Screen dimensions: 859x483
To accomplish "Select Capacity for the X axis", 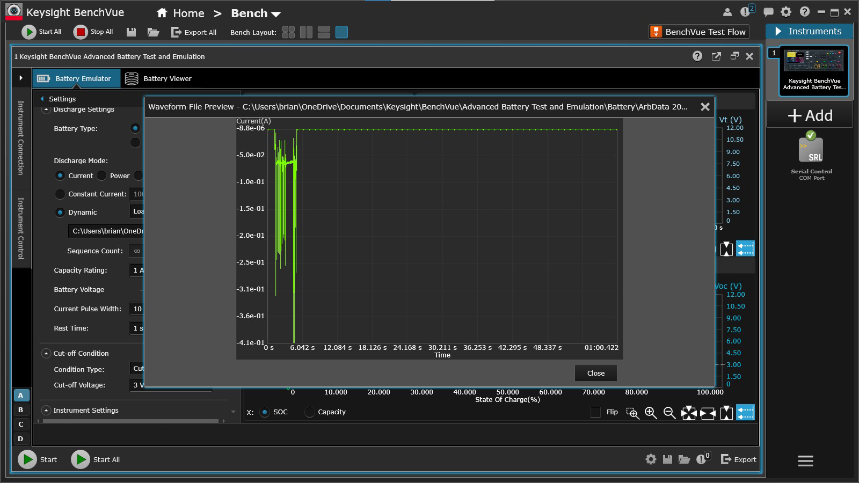I will [x=309, y=412].
